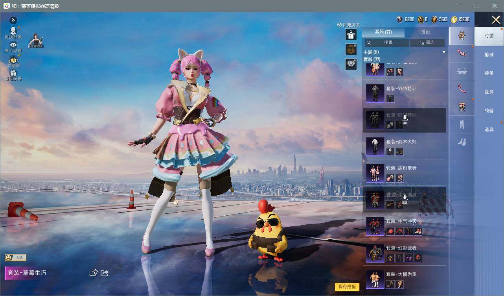Image resolution: width=504 pixels, height=296 pixels.
Task: Switch to the 搭配 tab
Action: coord(426,32)
